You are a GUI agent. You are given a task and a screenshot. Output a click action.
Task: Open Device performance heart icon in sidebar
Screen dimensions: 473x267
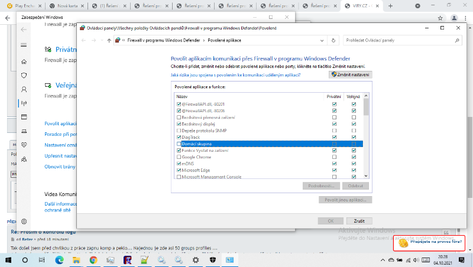pyautogui.click(x=24, y=145)
